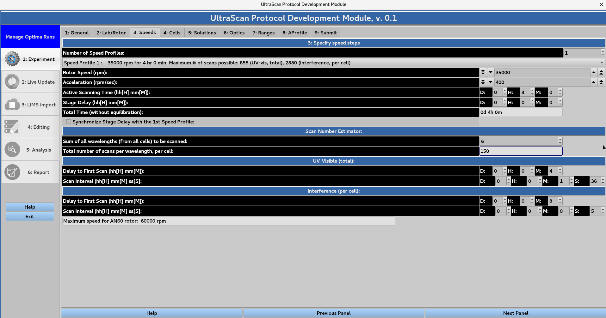Open Analysis via its magnifier icon

(x=12, y=149)
